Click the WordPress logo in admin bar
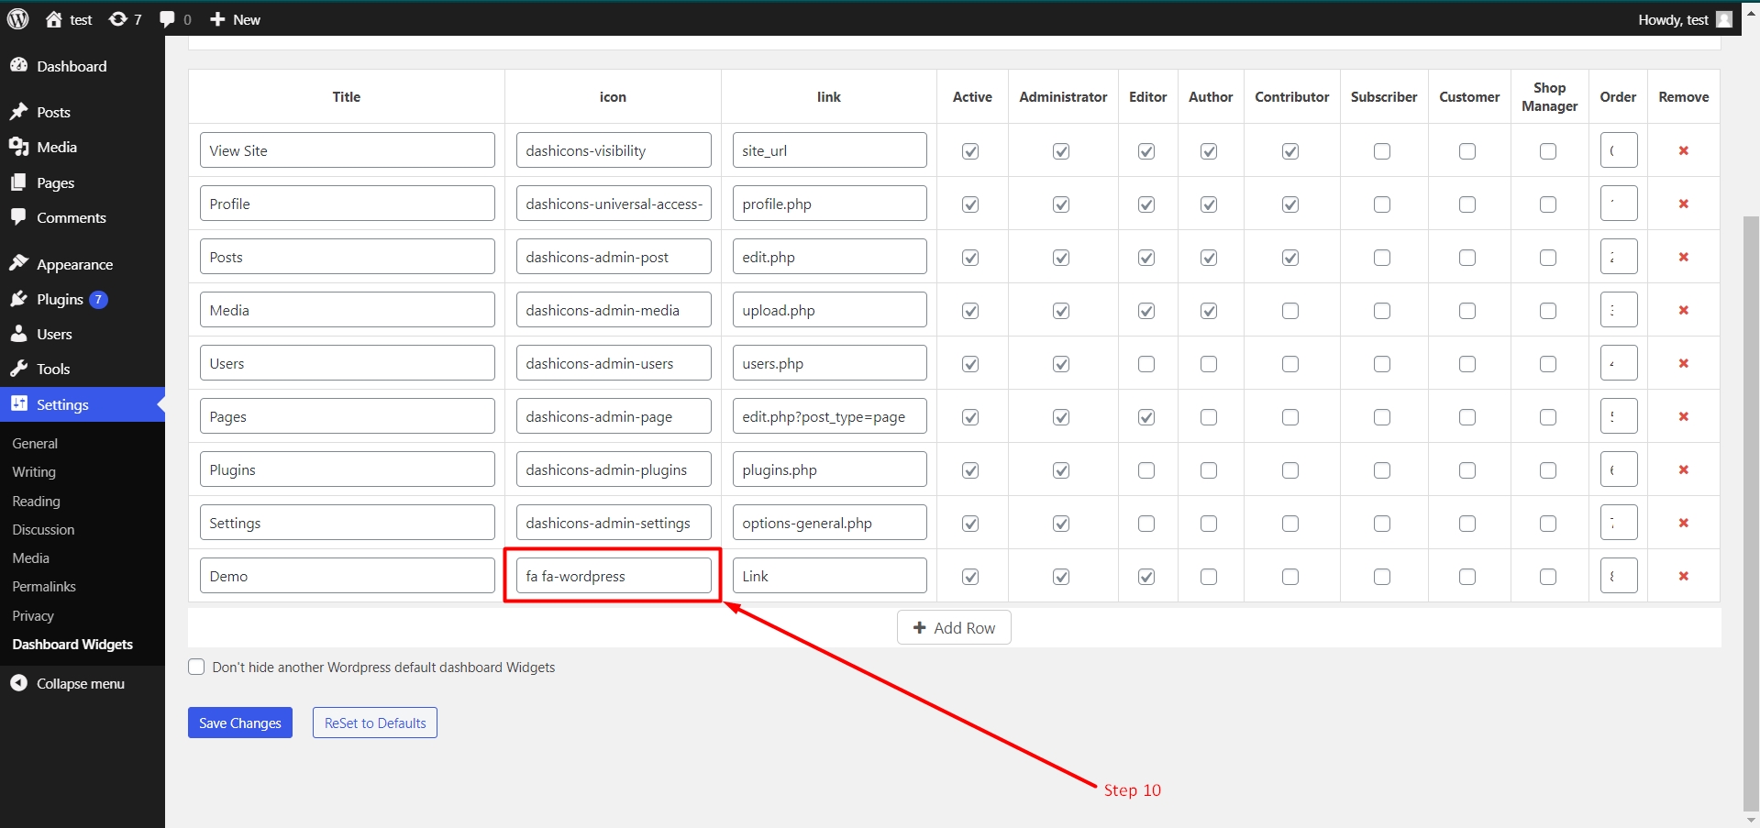This screenshot has height=828, width=1760. pyautogui.click(x=18, y=19)
